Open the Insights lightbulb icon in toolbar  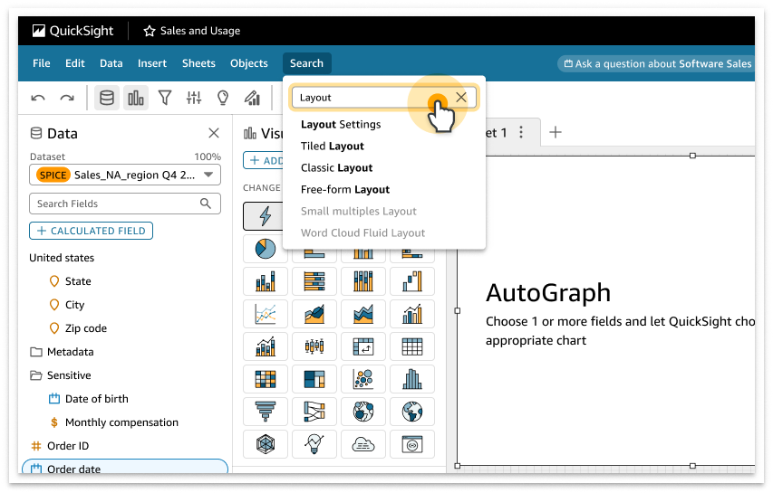[x=223, y=98]
